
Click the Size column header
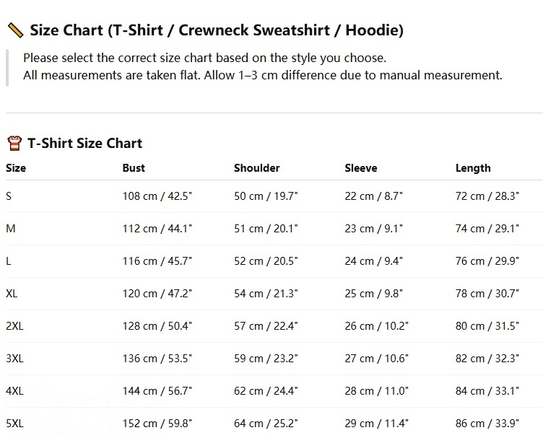[16, 168]
